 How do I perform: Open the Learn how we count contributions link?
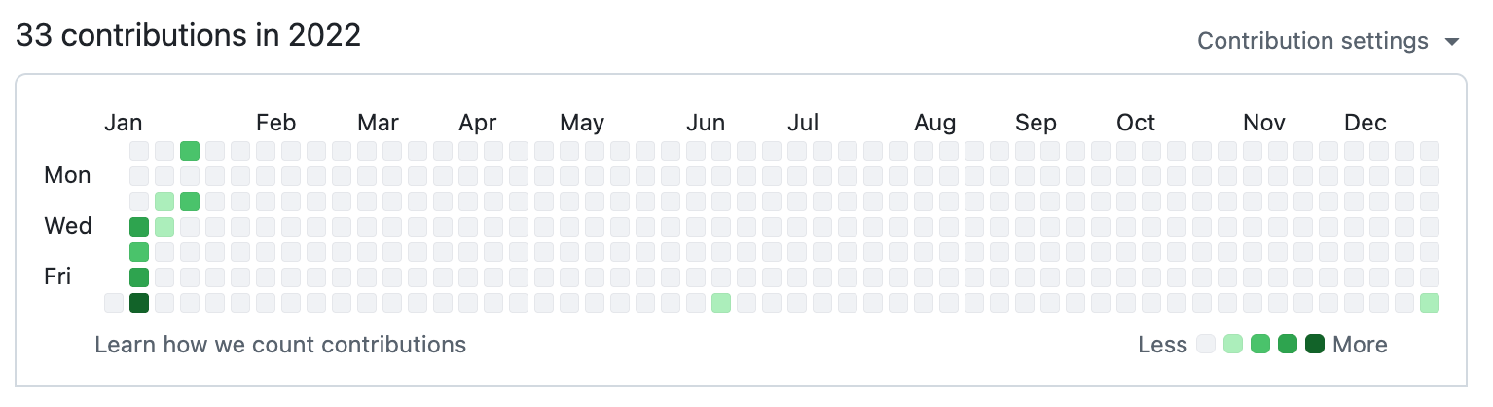[280, 344]
